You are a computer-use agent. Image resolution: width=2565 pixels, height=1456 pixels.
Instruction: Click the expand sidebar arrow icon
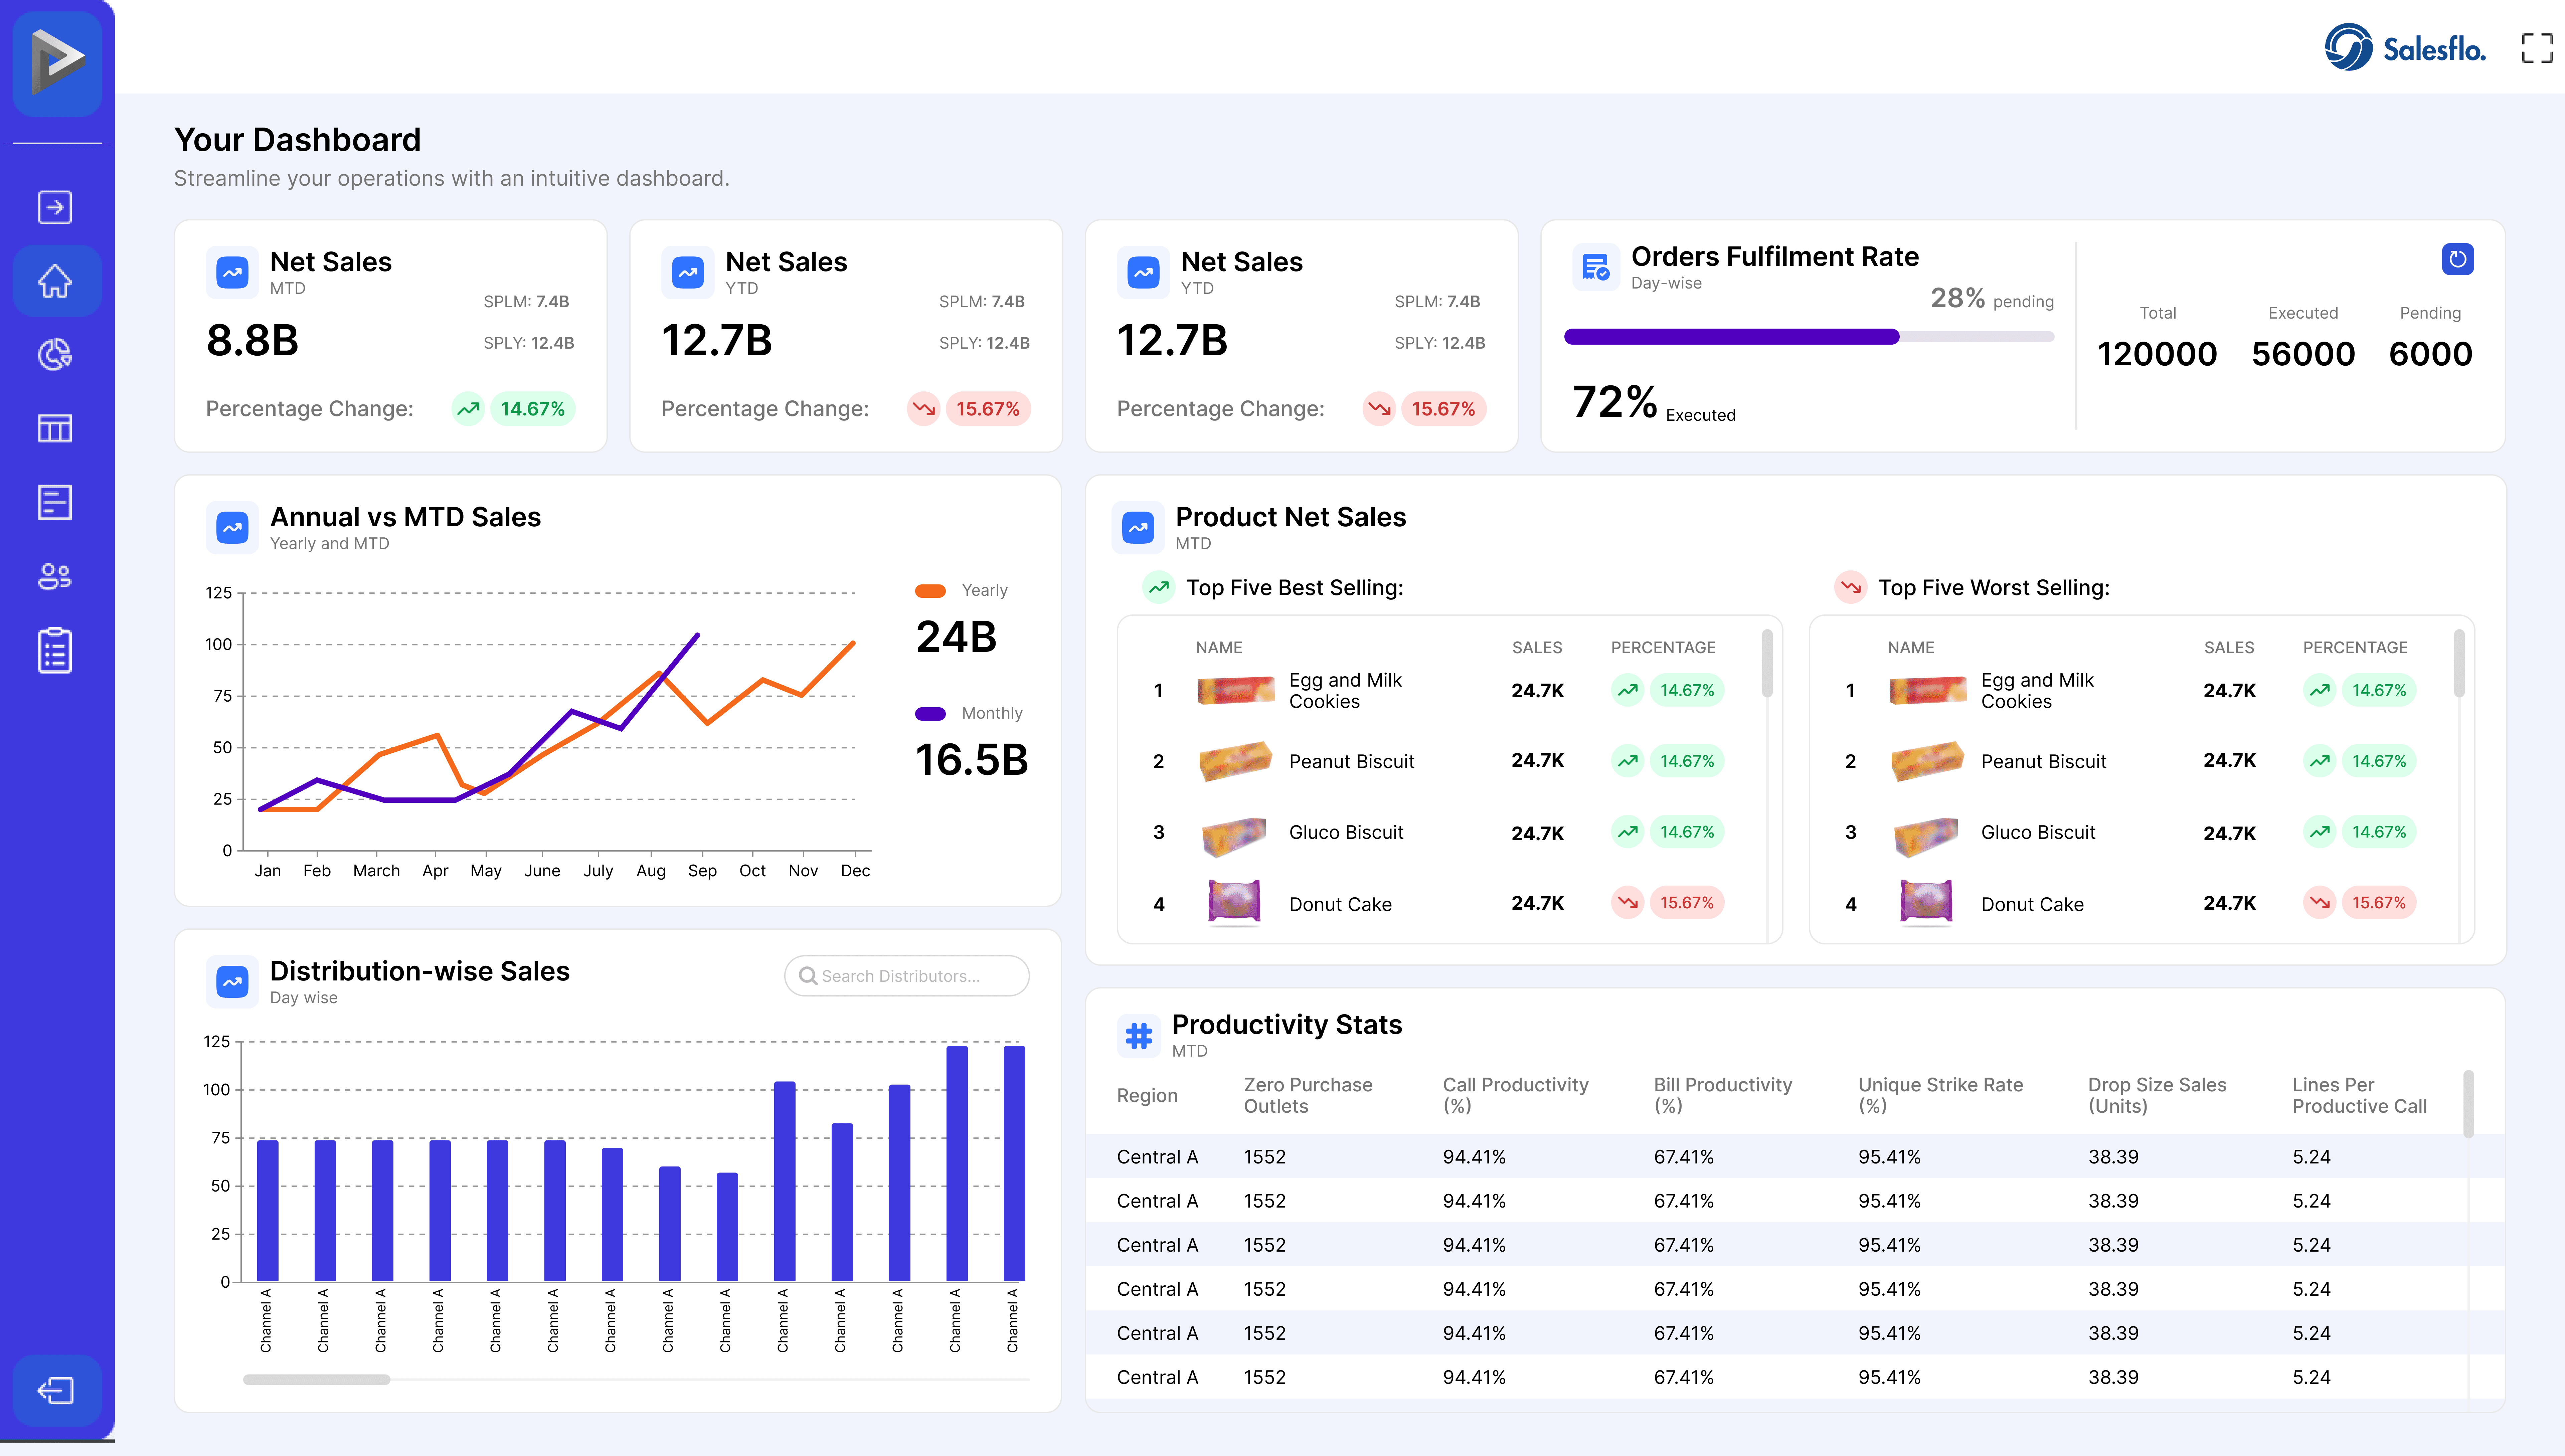(55, 207)
